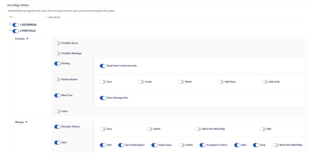Enable Epics Work Item Mind Map toggle
The width and height of the screenshot is (310, 153).
pos(276,145)
